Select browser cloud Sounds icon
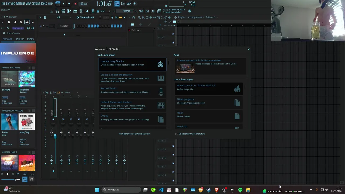The width and height of the screenshot is (345, 194). (27, 22)
